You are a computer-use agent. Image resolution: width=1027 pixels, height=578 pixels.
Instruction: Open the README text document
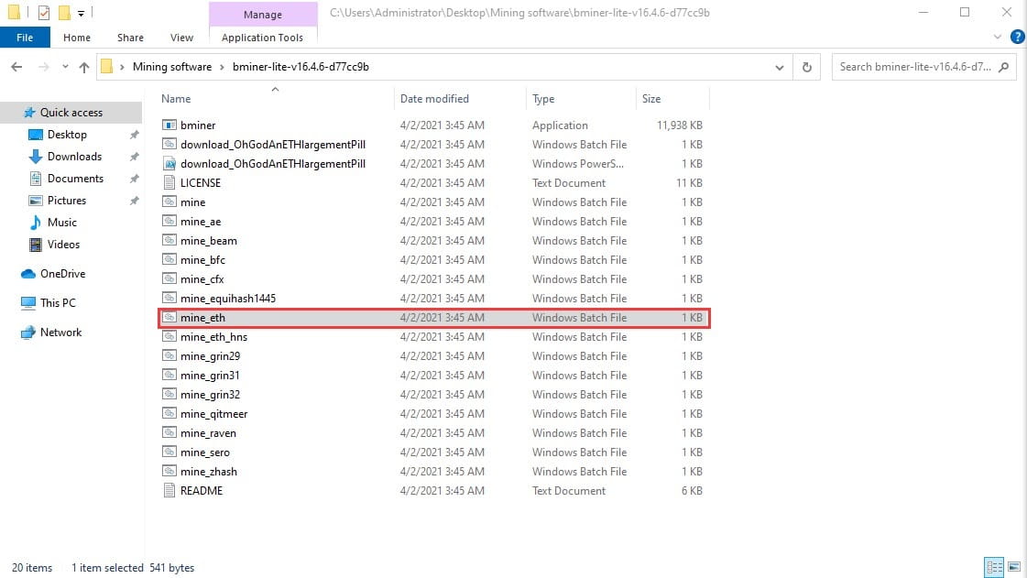coord(203,490)
